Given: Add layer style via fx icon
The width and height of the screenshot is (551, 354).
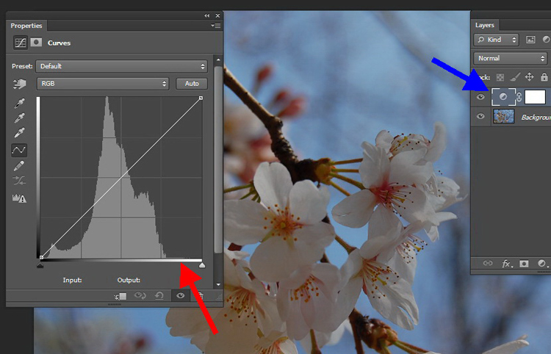Looking at the screenshot, I should point(507,264).
